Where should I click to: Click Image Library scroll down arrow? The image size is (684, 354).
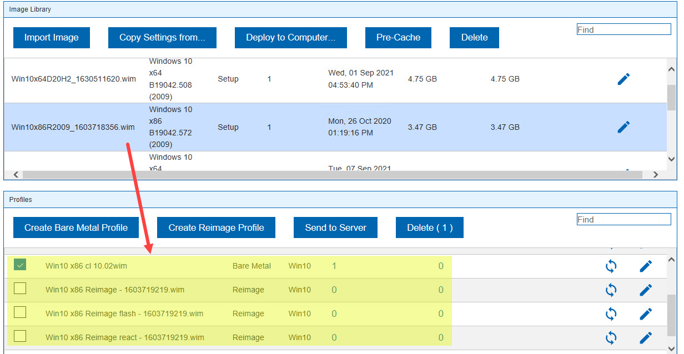[x=671, y=159]
